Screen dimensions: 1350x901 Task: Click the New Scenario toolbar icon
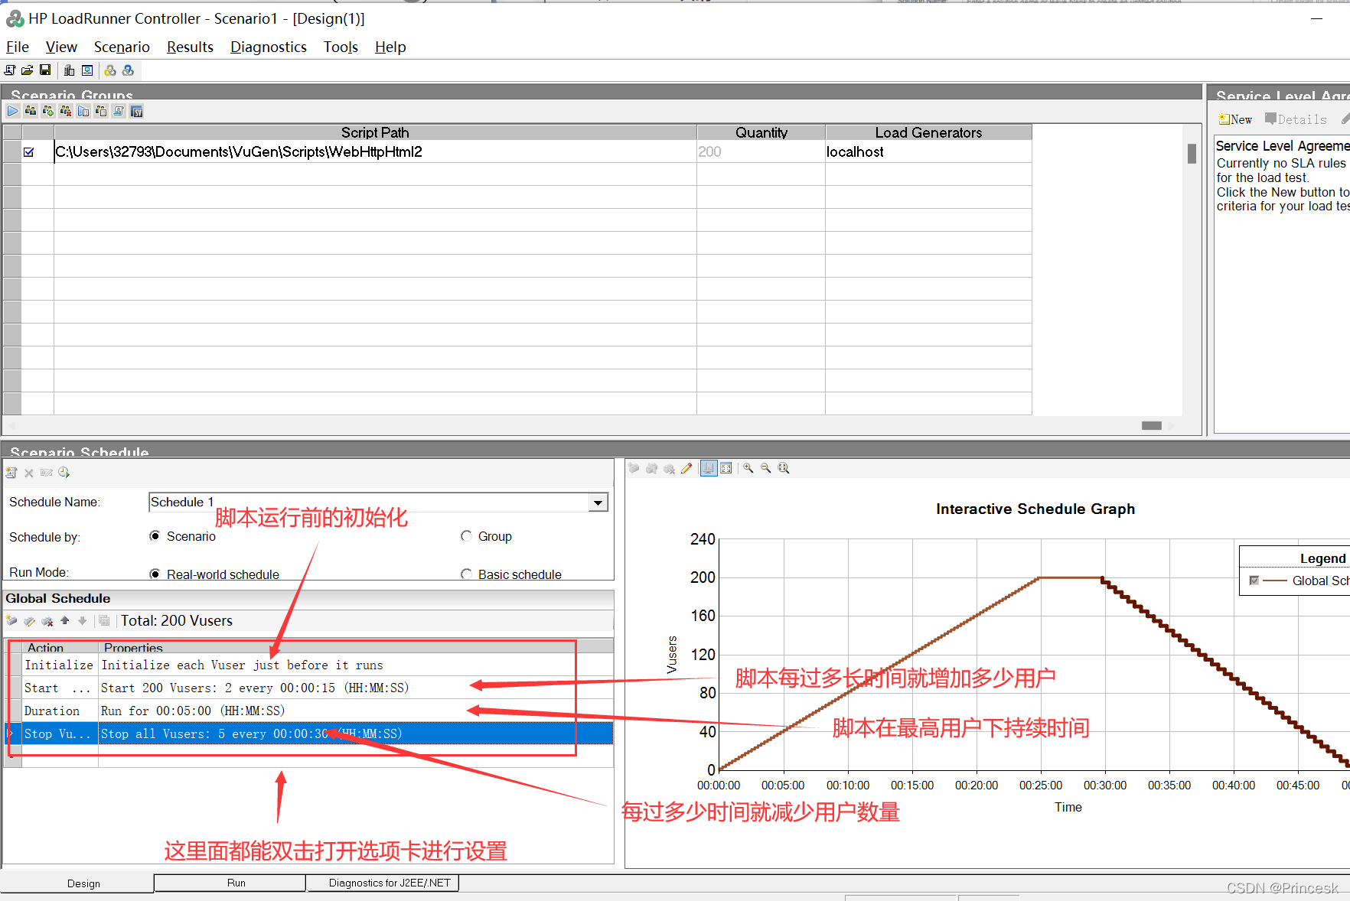pos(10,70)
